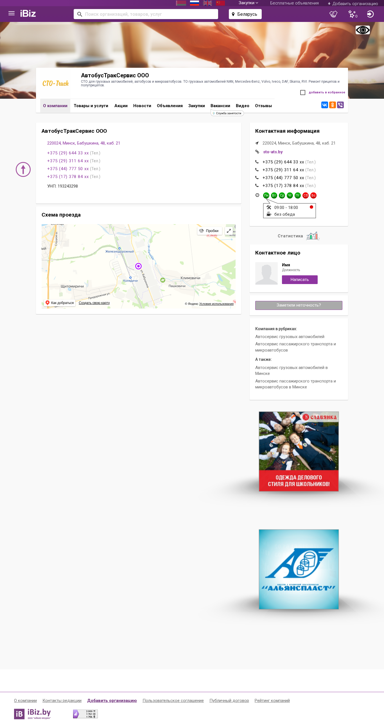
Task: Switch to the Товары и услуги tab
Action: click(91, 106)
